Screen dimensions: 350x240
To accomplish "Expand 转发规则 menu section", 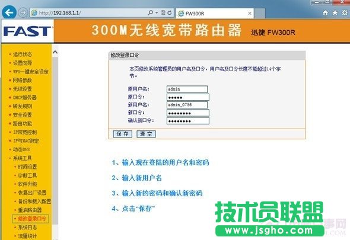I will coord(23,106).
